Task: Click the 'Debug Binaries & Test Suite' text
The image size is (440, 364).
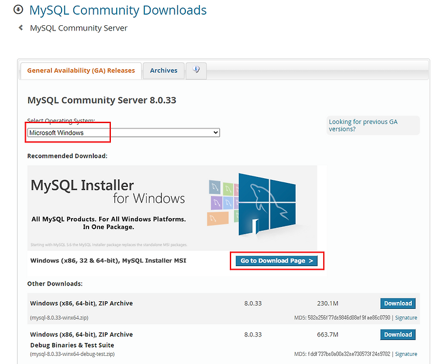Action: tap(72, 345)
